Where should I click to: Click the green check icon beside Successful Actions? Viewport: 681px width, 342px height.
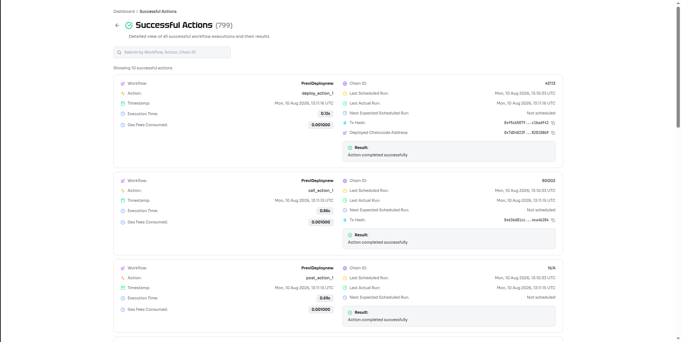pyautogui.click(x=129, y=25)
